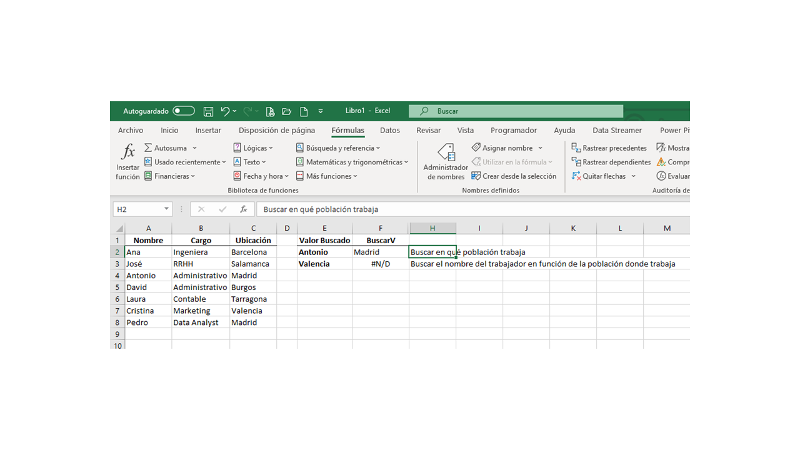800x450 pixels.
Task: Open Customize Quick Access Toolbar dropdown
Action: [321, 111]
